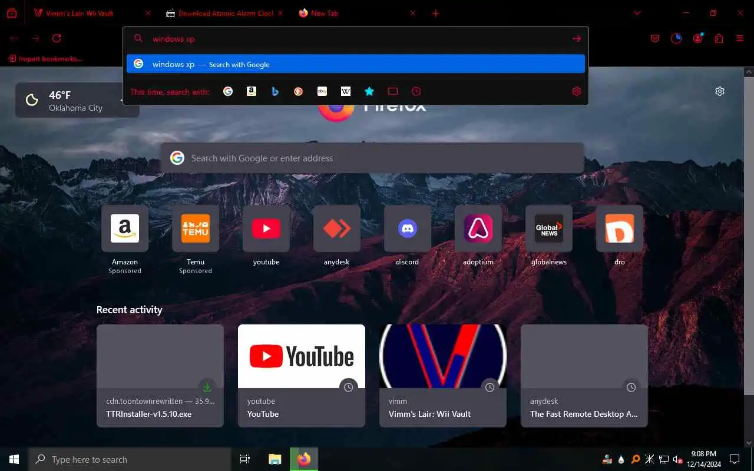
Task: Open File Explorer from taskbar
Action: point(275,459)
